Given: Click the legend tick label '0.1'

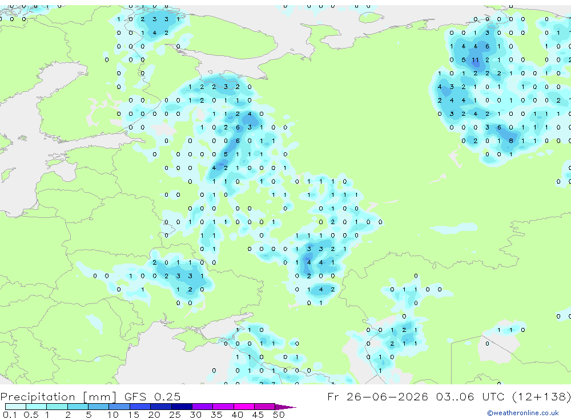Looking at the screenshot, I should point(10,415).
